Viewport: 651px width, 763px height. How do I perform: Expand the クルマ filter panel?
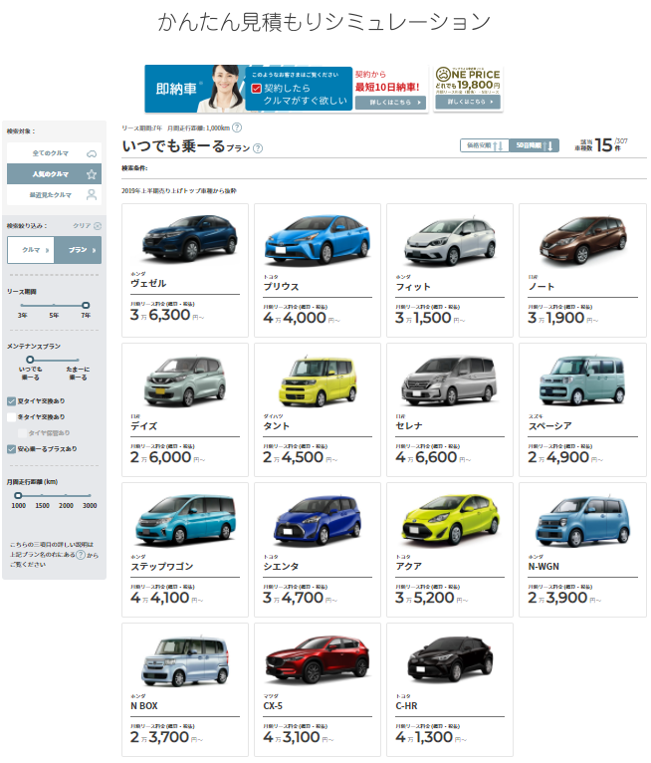[31, 250]
